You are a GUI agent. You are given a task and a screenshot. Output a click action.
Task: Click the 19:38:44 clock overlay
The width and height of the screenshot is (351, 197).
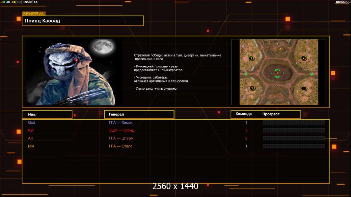click(x=30, y=2)
